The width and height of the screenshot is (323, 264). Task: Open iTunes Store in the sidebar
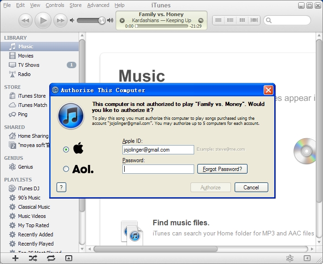tap(31, 96)
